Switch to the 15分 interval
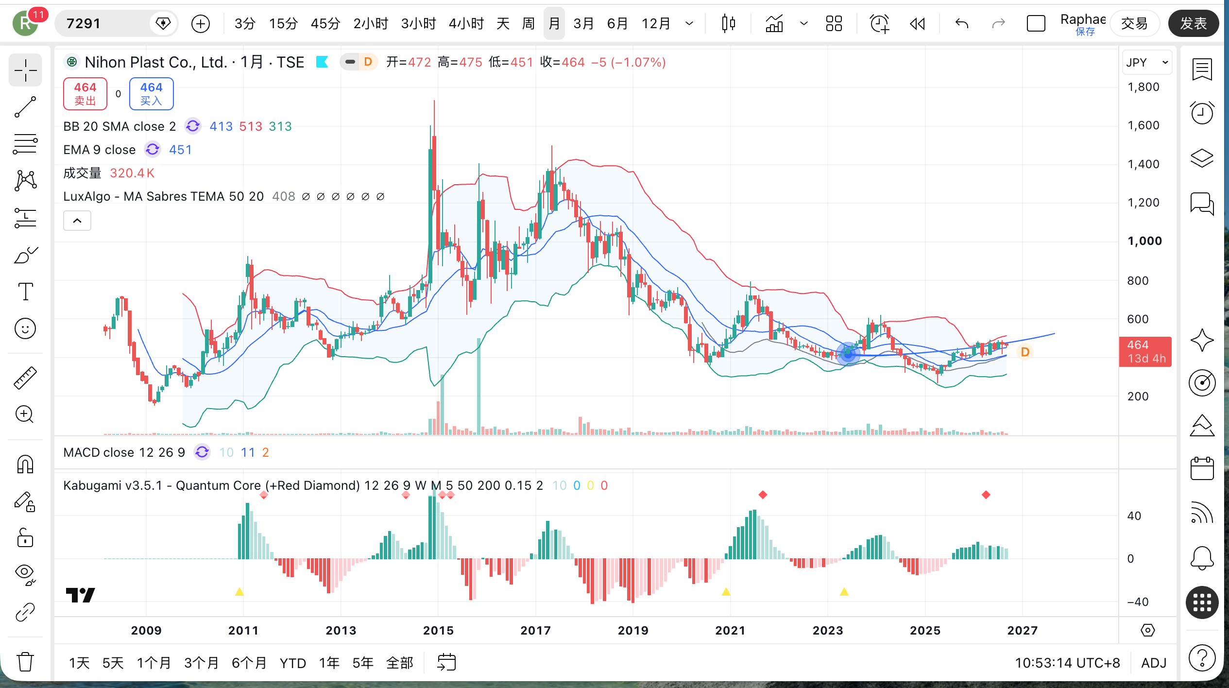The image size is (1229, 688). coord(283,23)
